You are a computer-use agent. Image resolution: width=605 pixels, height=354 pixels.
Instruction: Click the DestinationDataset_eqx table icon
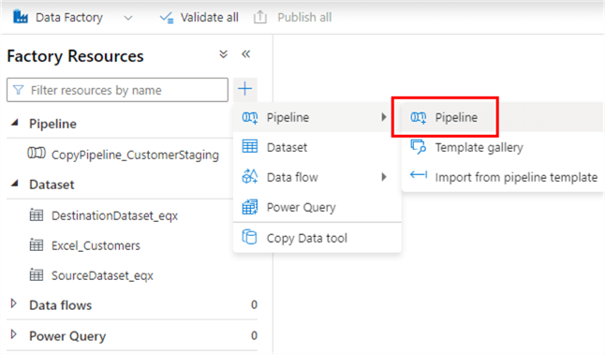[x=37, y=214]
